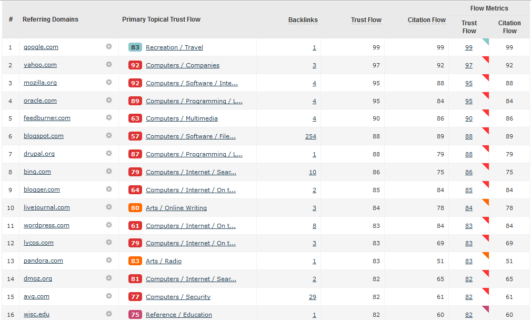Open the dmoz.org domain link
This screenshot has height=320, width=531.
pos(38,278)
